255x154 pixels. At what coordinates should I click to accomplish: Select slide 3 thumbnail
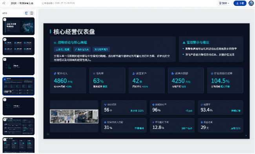[18, 66]
